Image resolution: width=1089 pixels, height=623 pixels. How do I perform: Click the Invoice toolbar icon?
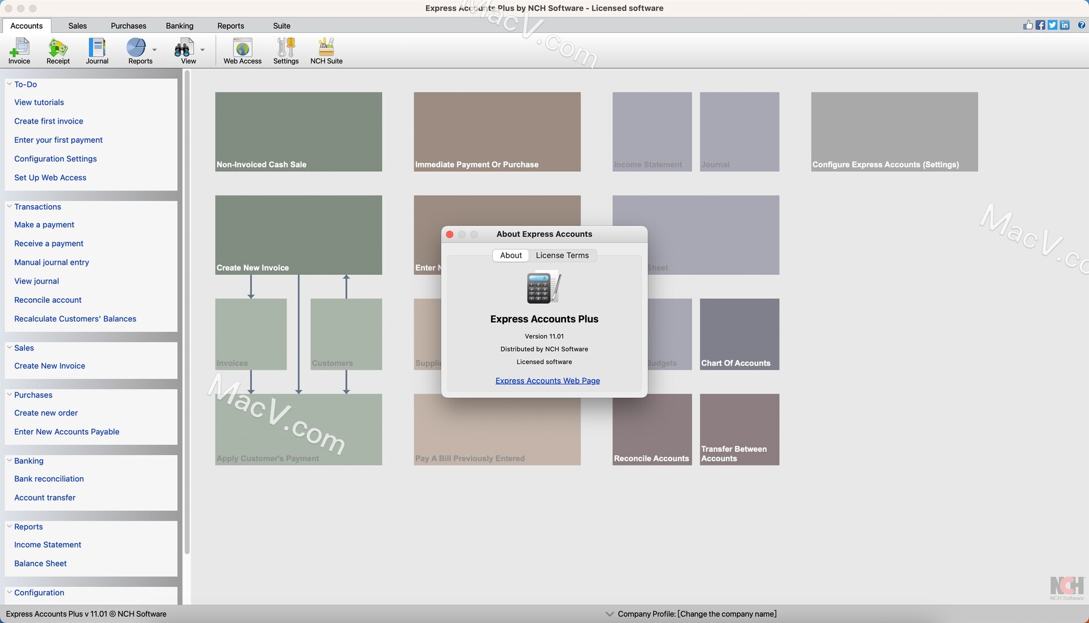point(19,51)
